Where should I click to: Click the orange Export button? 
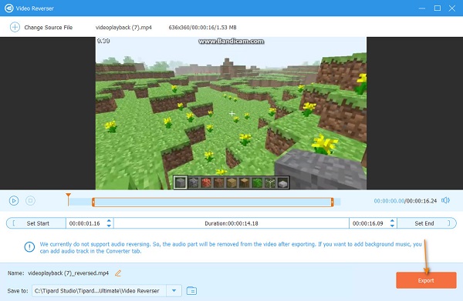tap(426, 280)
